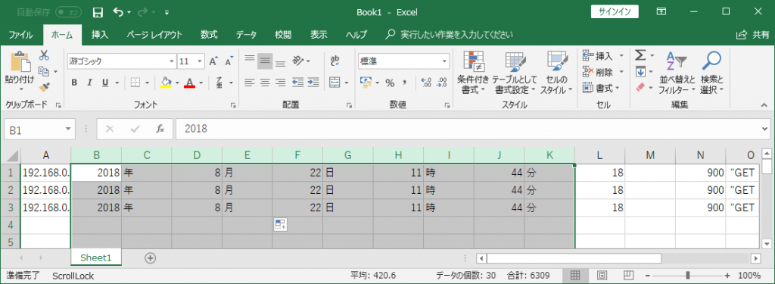Switch to View (表示) tab

click(x=319, y=35)
